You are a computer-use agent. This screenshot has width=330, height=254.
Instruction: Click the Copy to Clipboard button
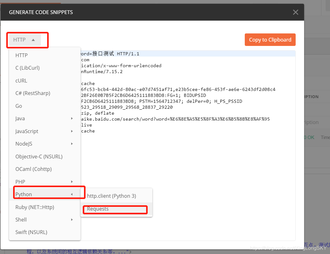(270, 40)
